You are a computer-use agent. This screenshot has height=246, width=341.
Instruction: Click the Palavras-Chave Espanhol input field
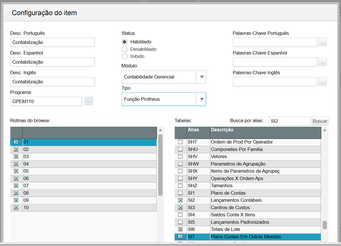pos(275,62)
